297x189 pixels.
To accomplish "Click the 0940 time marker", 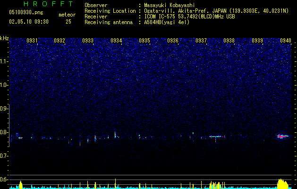I will 286,40.
